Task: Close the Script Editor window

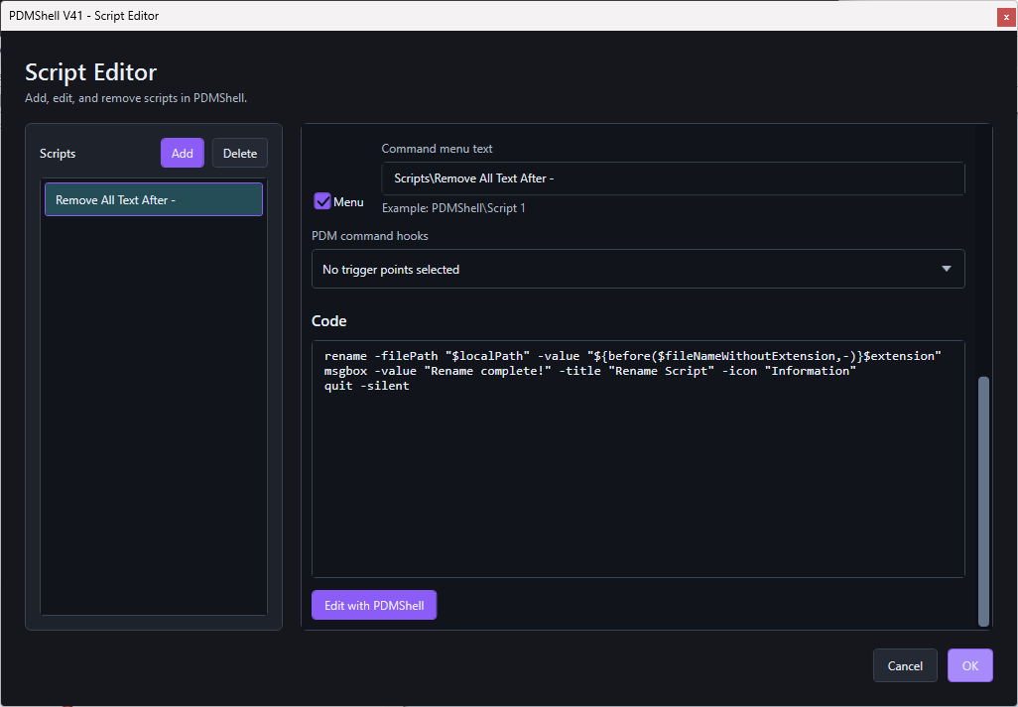Action: 1006,17
